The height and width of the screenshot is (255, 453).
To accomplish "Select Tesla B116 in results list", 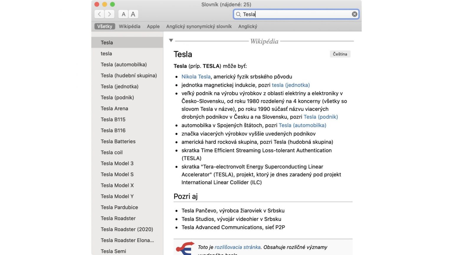I will pos(127,130).
